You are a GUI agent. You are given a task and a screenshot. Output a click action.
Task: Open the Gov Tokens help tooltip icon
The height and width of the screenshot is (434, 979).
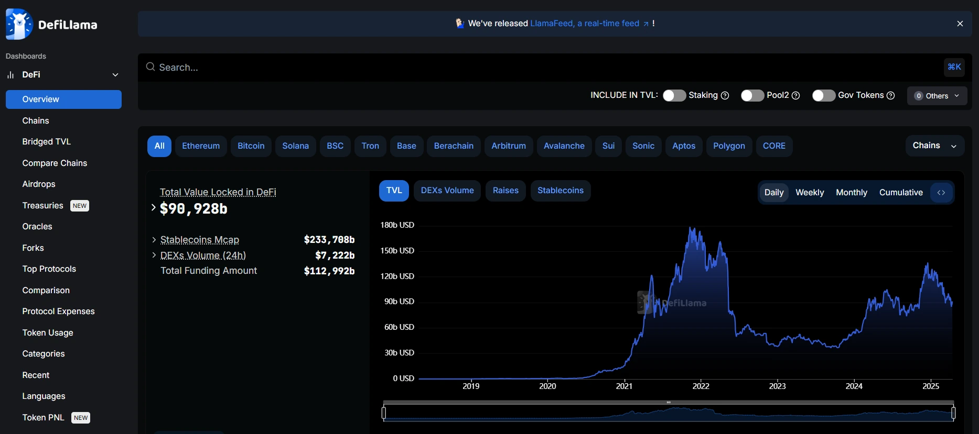tap(890, 95)
